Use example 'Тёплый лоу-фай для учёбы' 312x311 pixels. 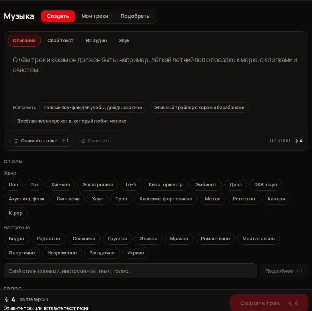coord(93,108)
